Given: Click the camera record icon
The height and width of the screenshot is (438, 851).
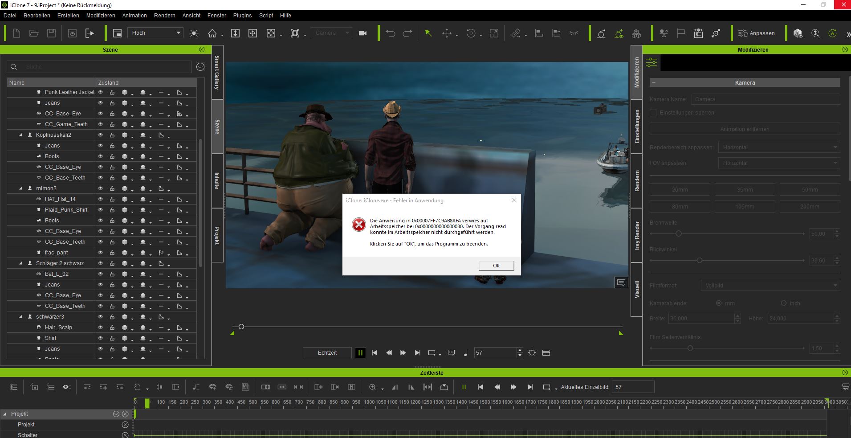Looking at the screenshot, I should click(363, 33).
